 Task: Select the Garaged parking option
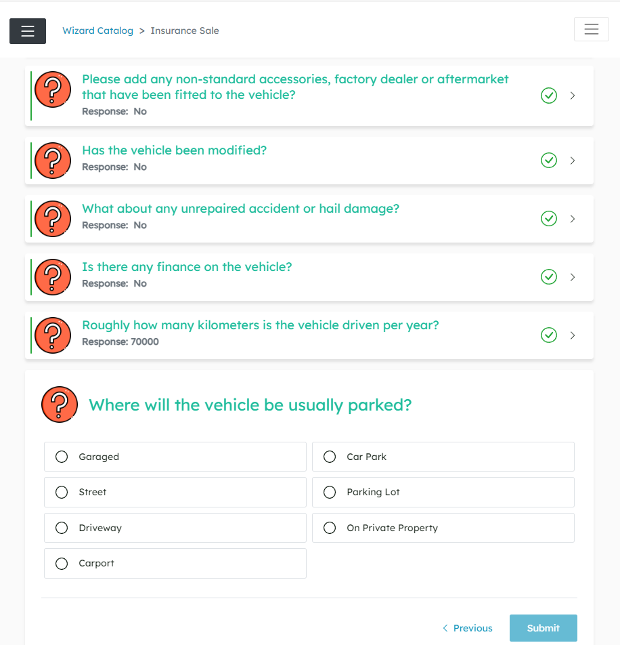(62, 457)
